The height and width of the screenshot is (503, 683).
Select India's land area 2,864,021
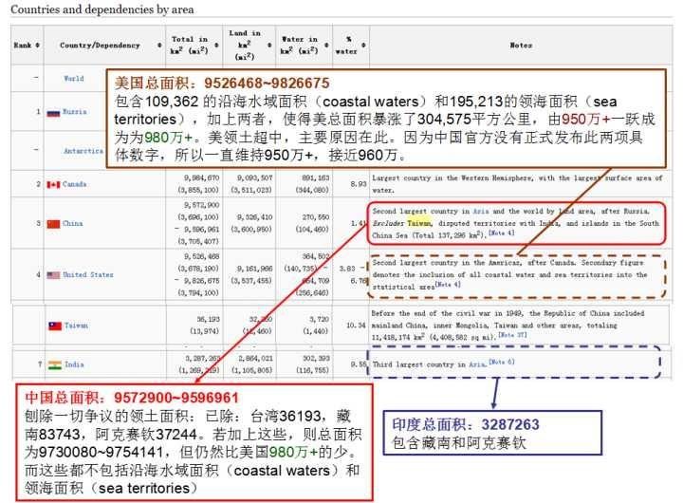[x=255, y=359]
